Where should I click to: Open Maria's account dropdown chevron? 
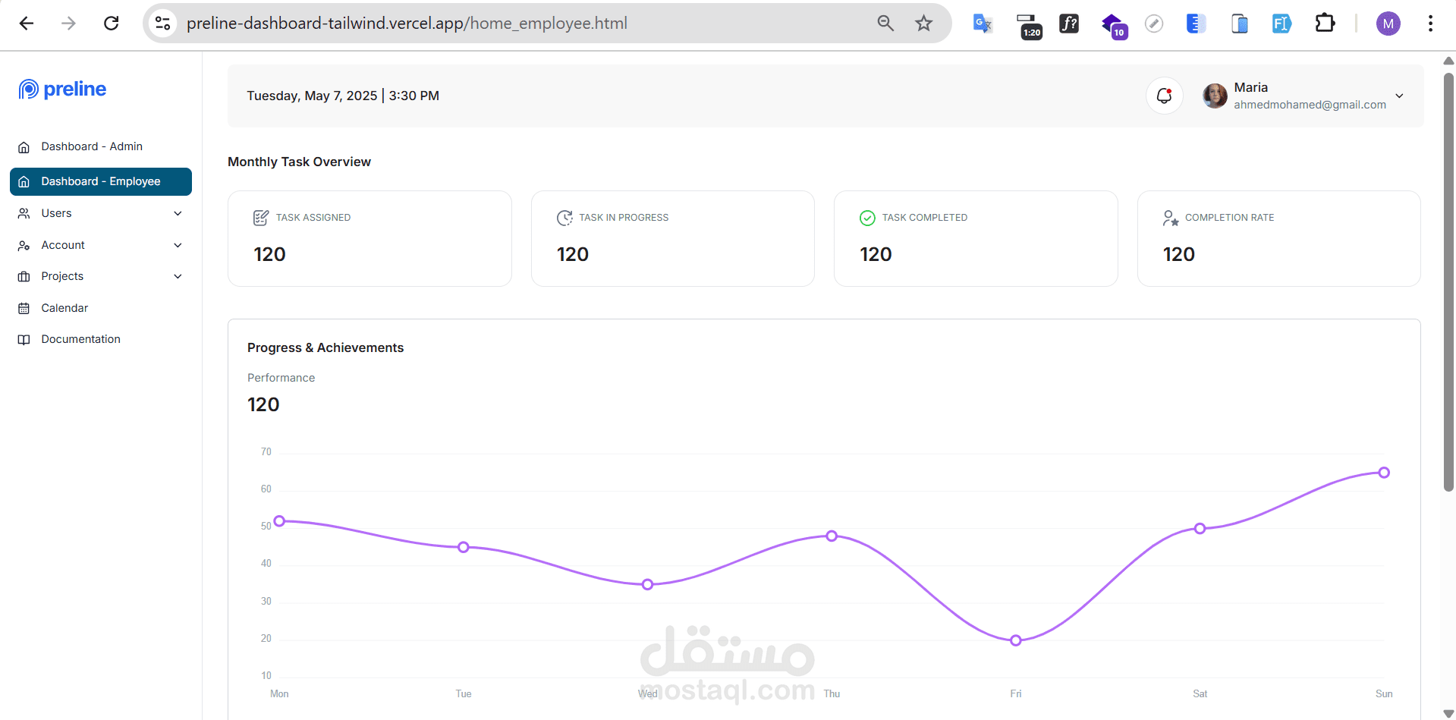pyautogui.click(x=1400, y=96)
